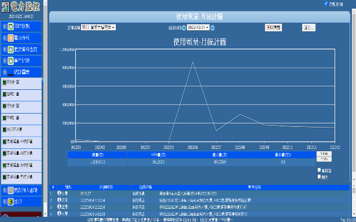Click the 平均量(度) column header
This screenshot has width=356, height=222.
pos(158,155)
